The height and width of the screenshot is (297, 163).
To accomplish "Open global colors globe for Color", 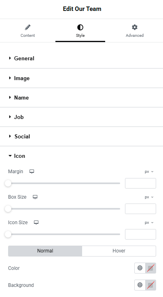I will 140,268.
